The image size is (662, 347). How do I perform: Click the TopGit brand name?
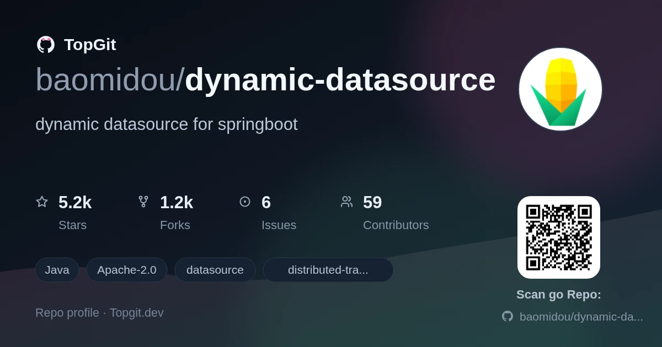[90, 45]
